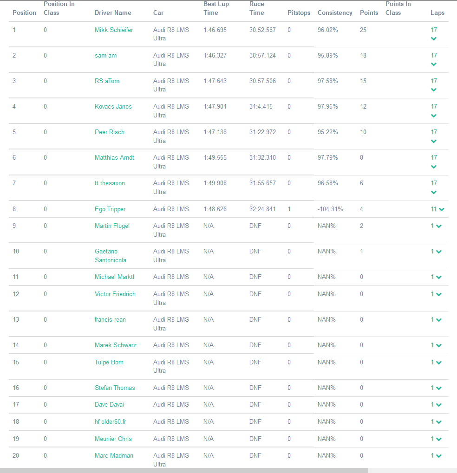Click laps chevron in Victor Friedrich row

pos(439,294)
